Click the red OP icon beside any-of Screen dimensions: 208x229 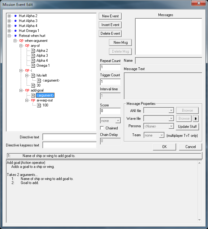27,46
